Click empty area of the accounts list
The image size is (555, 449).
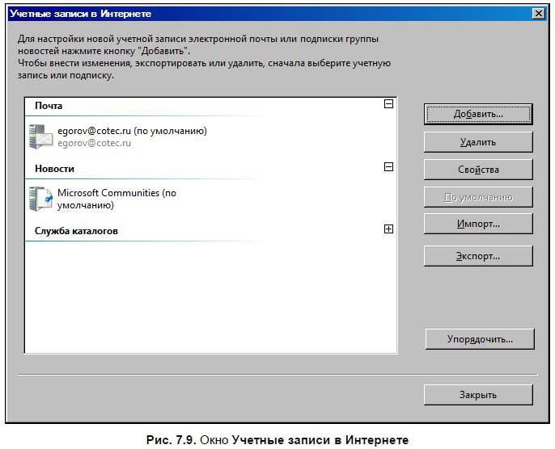(x=211, y=296)
